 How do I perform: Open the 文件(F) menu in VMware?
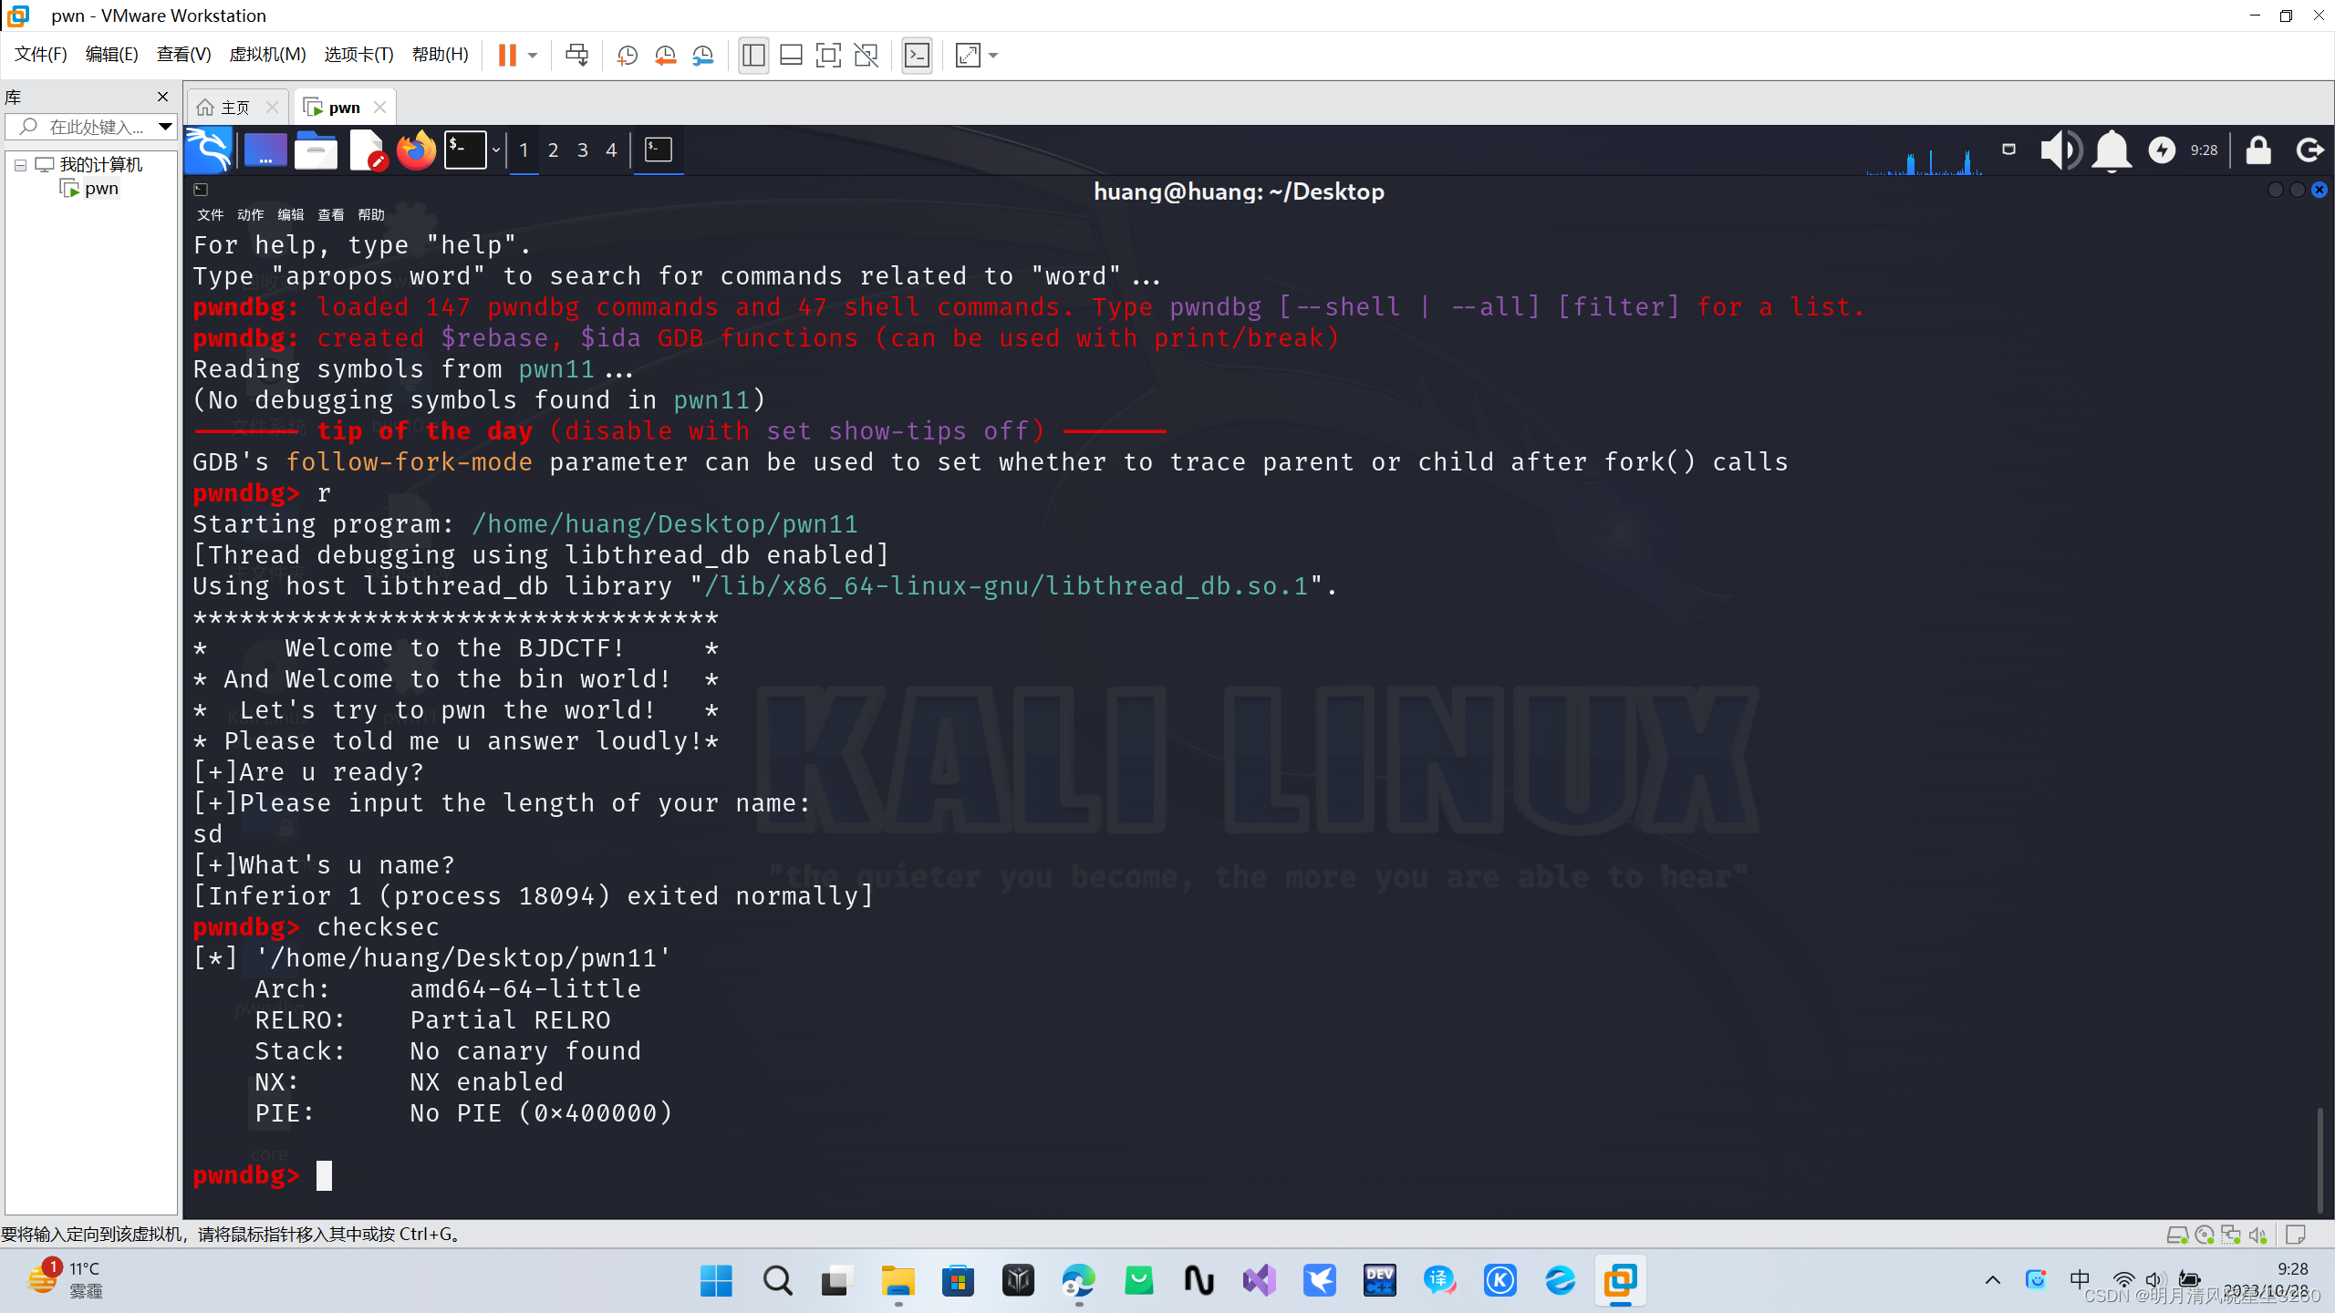point(40,55)
